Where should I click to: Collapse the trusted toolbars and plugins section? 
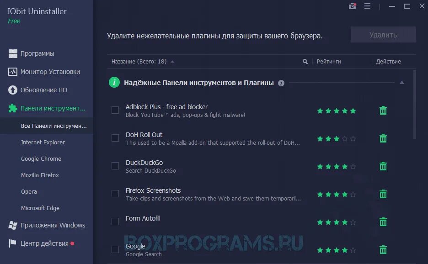(402, 82)
